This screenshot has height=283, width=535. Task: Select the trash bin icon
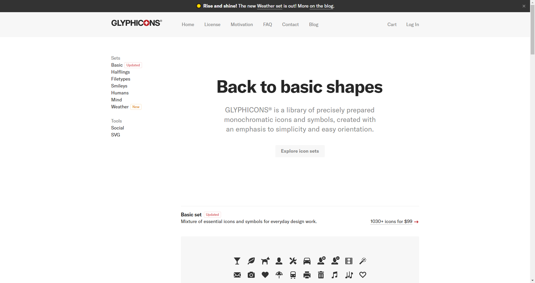pyautogui.click(x=321, y=275)
